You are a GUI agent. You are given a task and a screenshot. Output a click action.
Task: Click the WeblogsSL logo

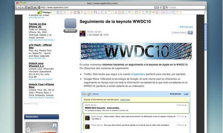pos(45,12)
